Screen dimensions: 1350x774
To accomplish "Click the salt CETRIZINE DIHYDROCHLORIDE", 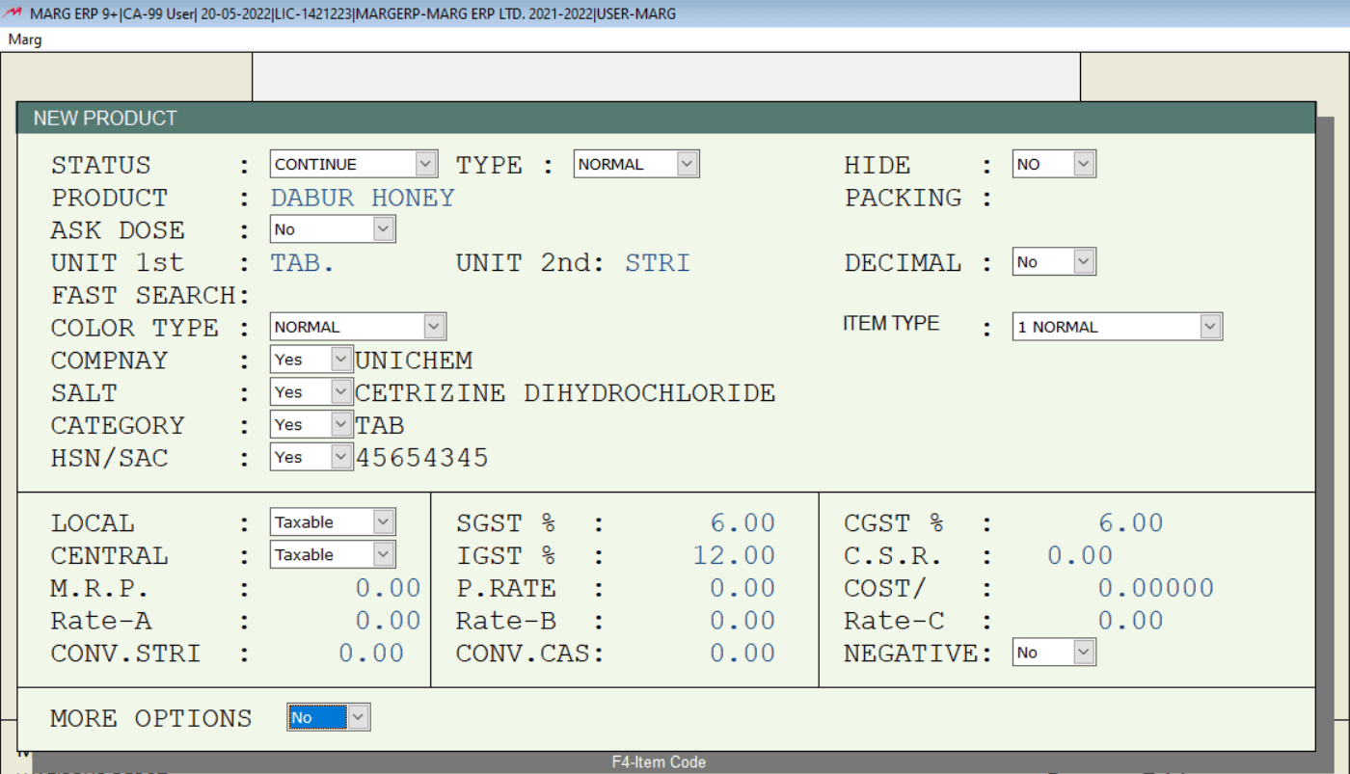I will pyautogui.click(x=565, y=393).
